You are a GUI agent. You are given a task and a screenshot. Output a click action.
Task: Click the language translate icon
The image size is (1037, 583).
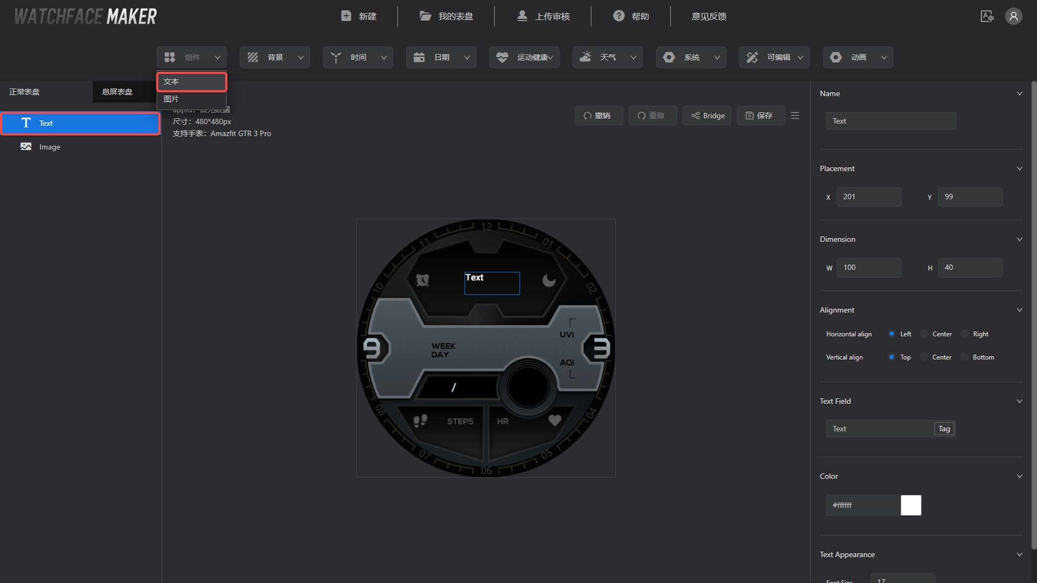tap(987, 16)
